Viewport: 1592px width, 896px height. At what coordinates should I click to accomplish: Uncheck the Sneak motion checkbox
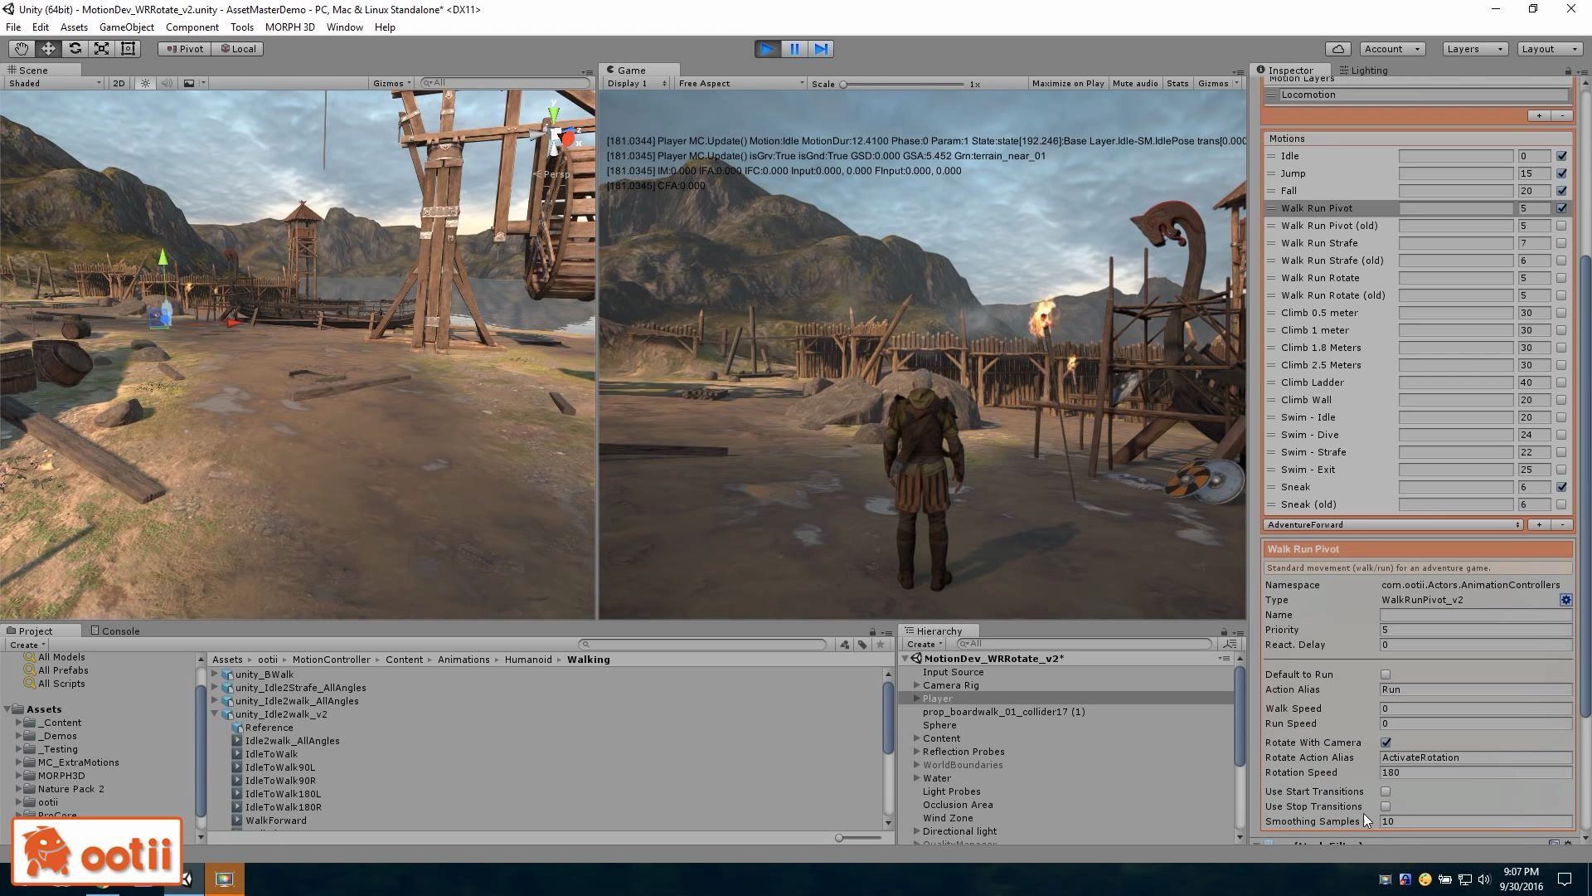coord(1561,487)
